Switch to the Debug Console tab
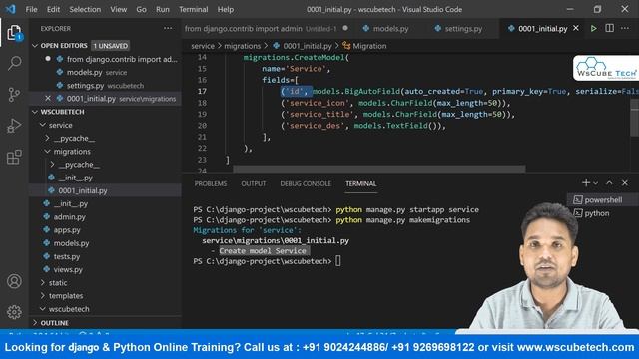Image resolution: width=639 pixels, height=359 pixels. [x=306, y=183]
